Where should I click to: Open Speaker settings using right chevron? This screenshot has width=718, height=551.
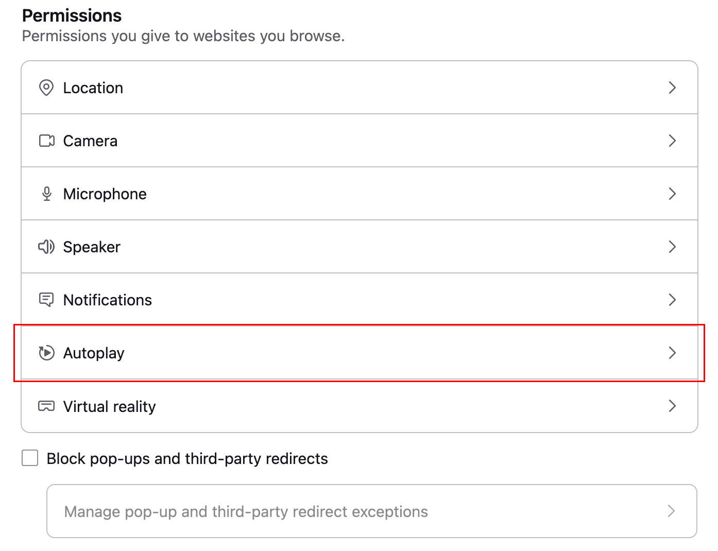pyautogui.click(x=672, y=247)
